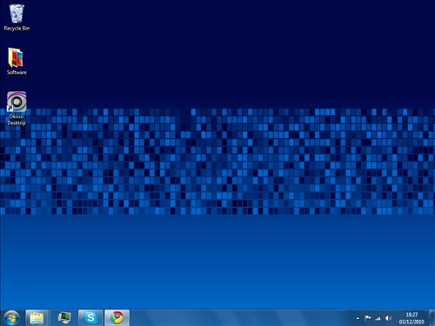Click the "Okozo Desktop" text label

(x=17, y=120)
